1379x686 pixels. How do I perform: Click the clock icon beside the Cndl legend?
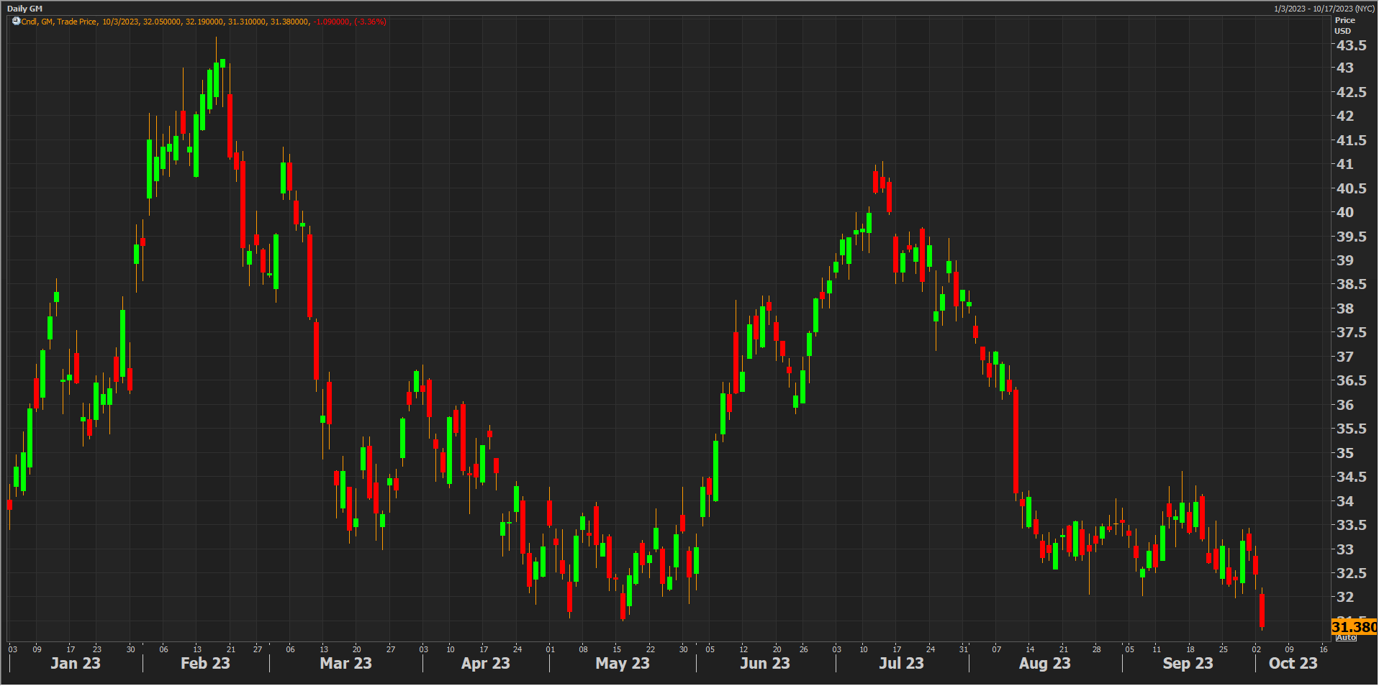[16, 22]
